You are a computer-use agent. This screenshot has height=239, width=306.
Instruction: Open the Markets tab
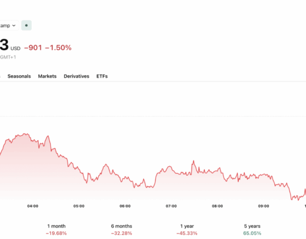coord(47,76)
